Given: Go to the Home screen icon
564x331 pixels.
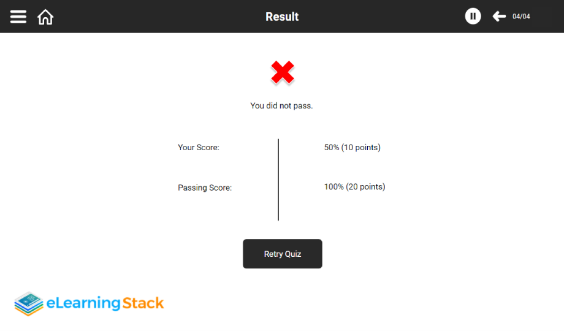Looking at the screenshot, I should (45, 17).
